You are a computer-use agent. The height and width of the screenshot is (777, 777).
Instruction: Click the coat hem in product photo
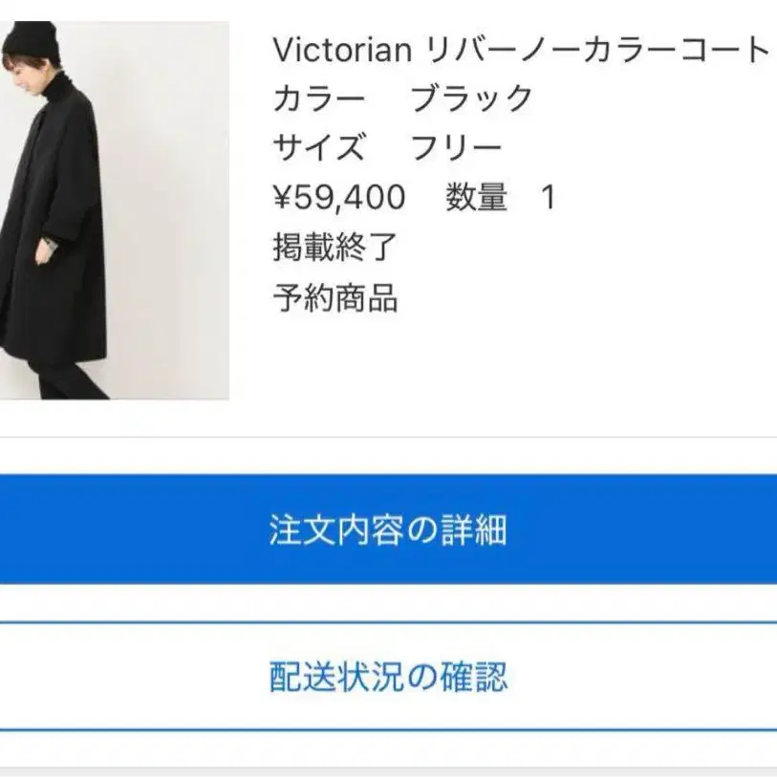[54, 351]
